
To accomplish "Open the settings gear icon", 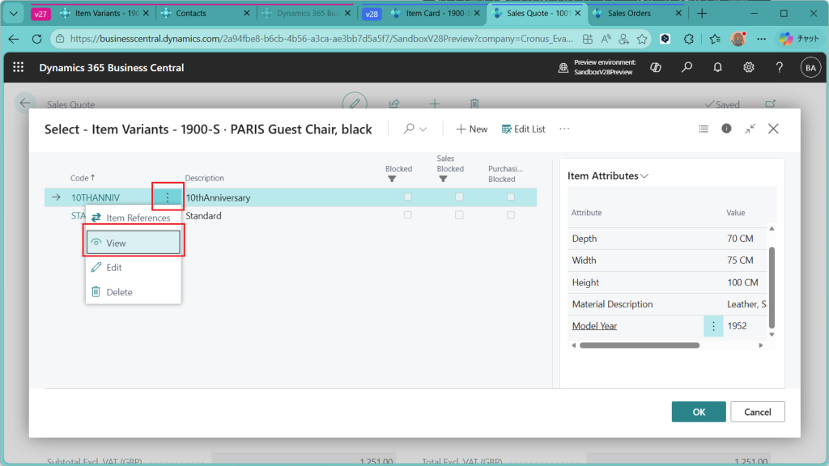I will tap(749, 68).
